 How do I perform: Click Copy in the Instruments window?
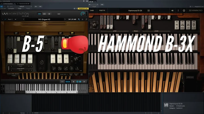coord(20,8)
